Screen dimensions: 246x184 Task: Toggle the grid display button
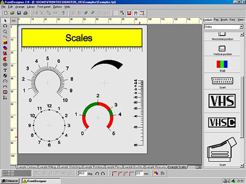(116, 13)
